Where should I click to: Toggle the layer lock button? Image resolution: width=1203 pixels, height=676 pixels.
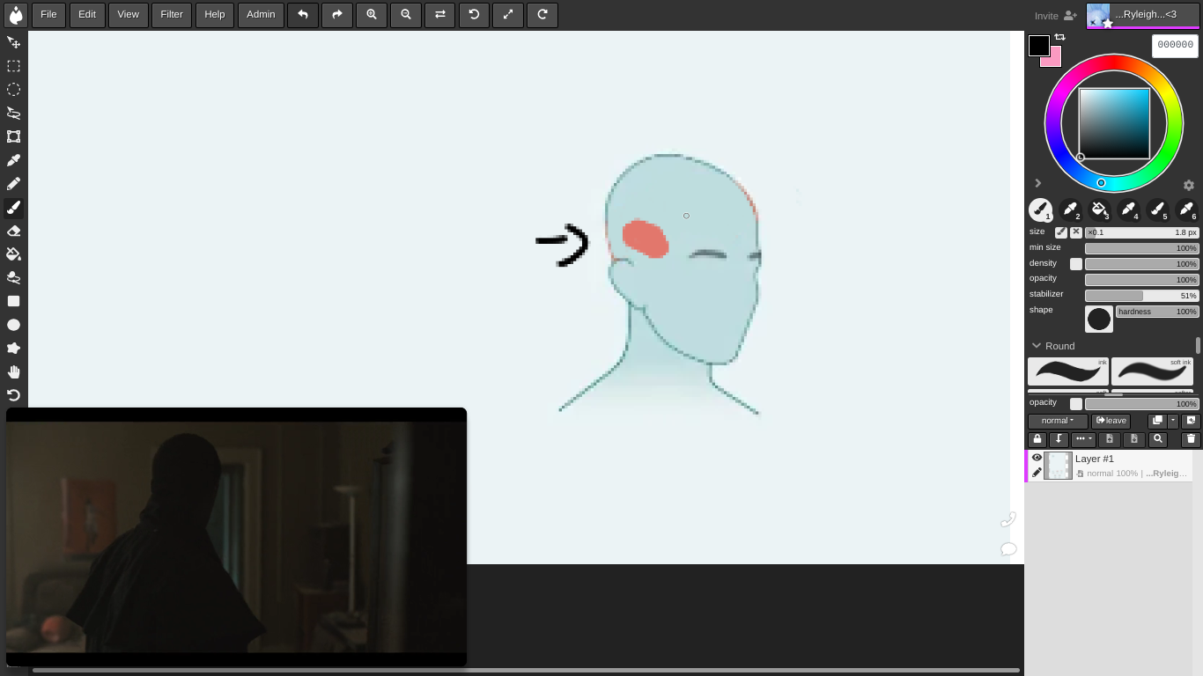pos(1037,439)
